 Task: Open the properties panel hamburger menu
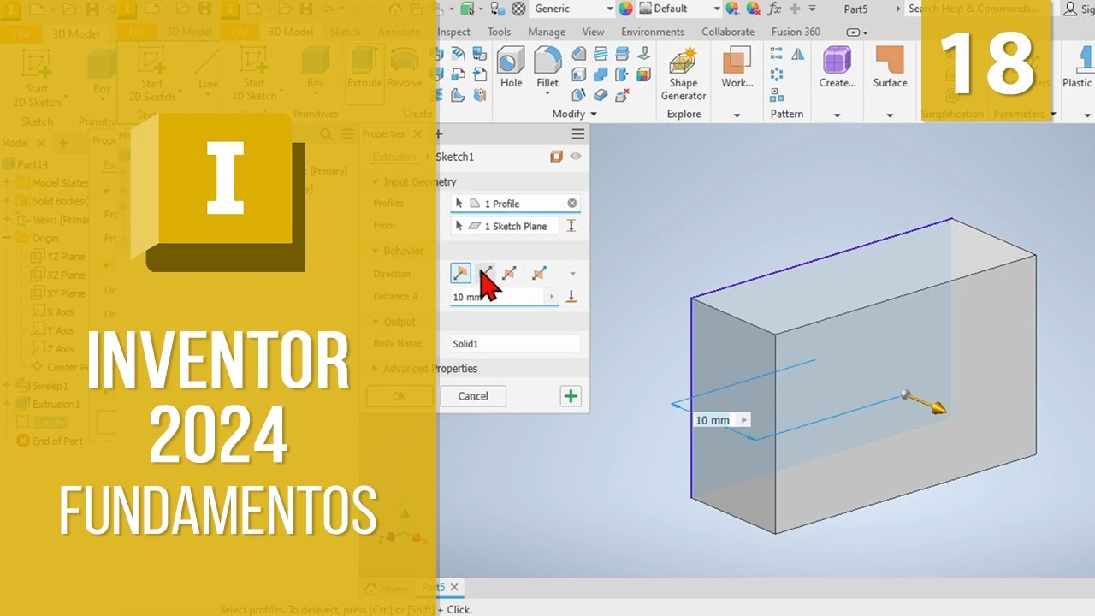click(x=578, y=134)
